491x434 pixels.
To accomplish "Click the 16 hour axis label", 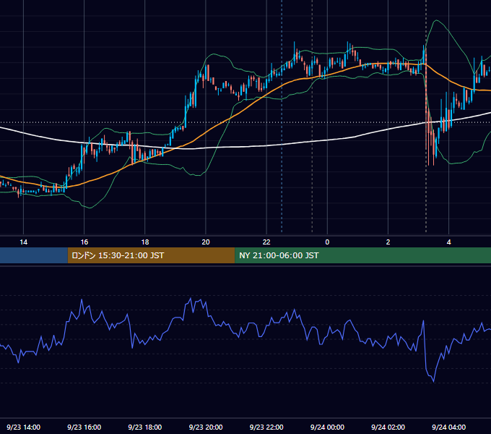I will click(84, 242).
